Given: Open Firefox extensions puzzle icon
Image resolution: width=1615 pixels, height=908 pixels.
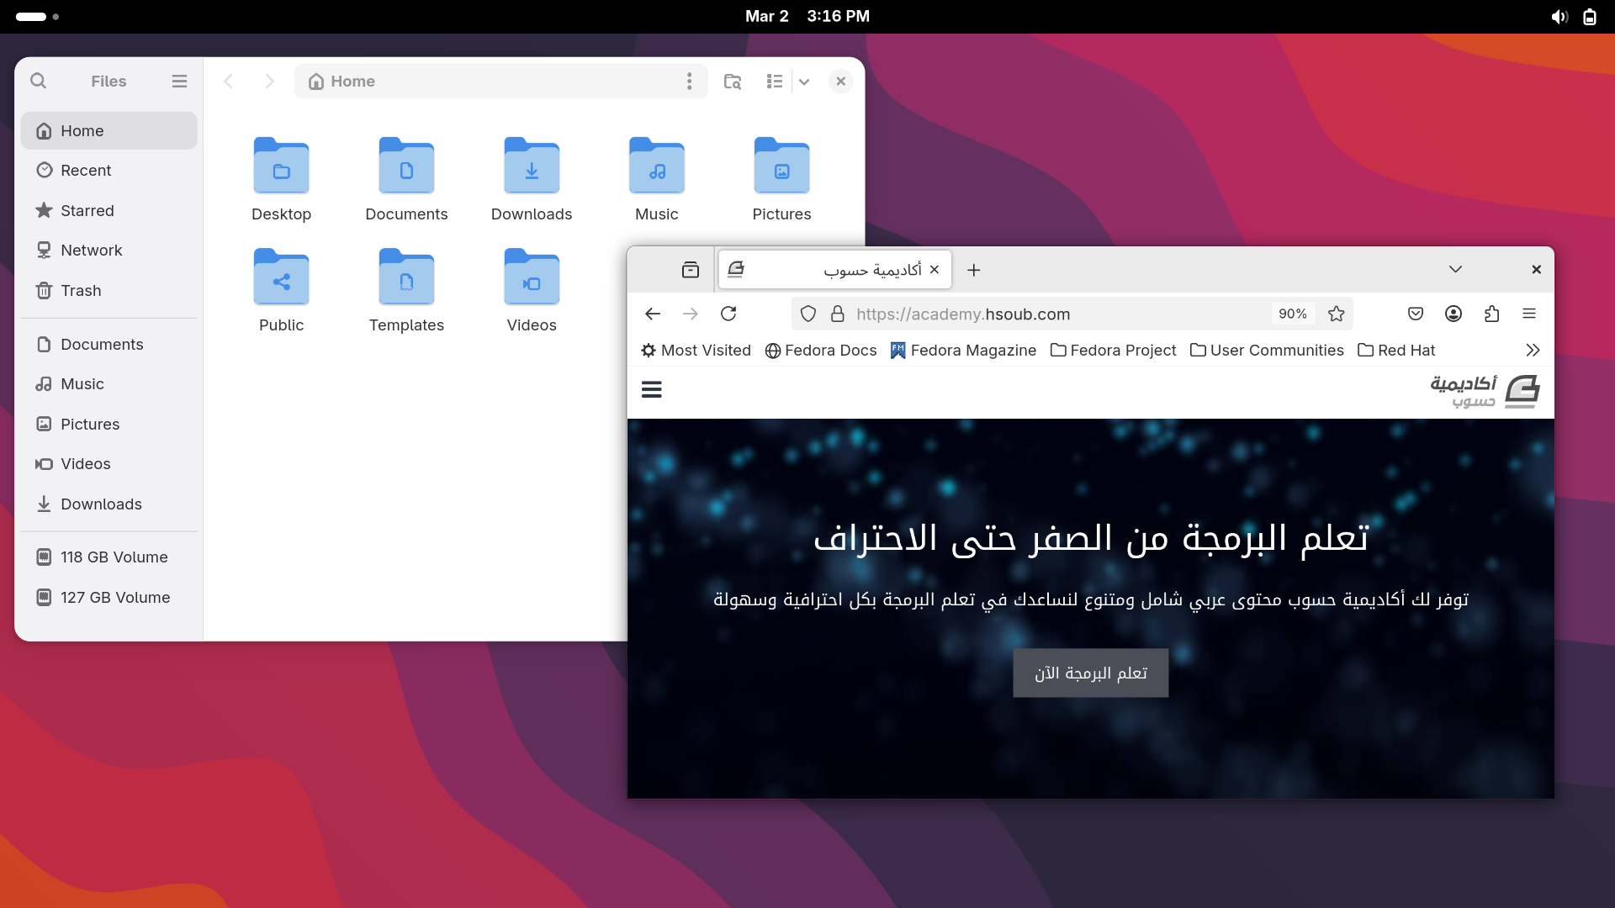Looking at the screenshot, I should click(1491, 314).
